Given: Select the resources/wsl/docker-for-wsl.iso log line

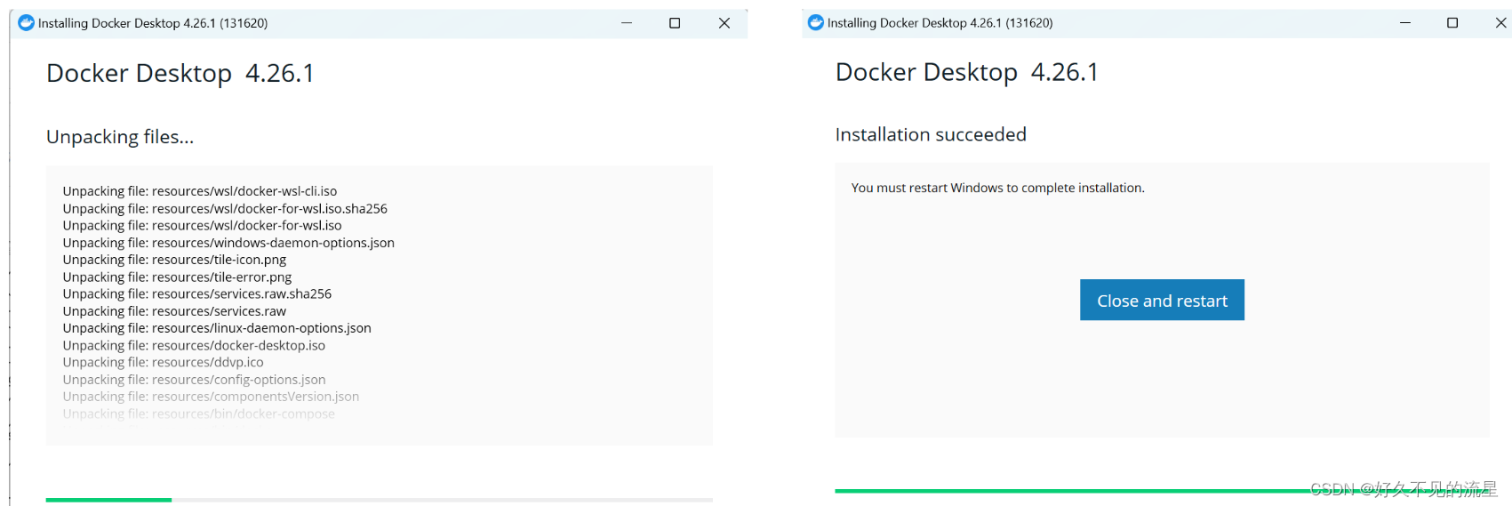Looking at the screenshot, I should click(202, 225).
